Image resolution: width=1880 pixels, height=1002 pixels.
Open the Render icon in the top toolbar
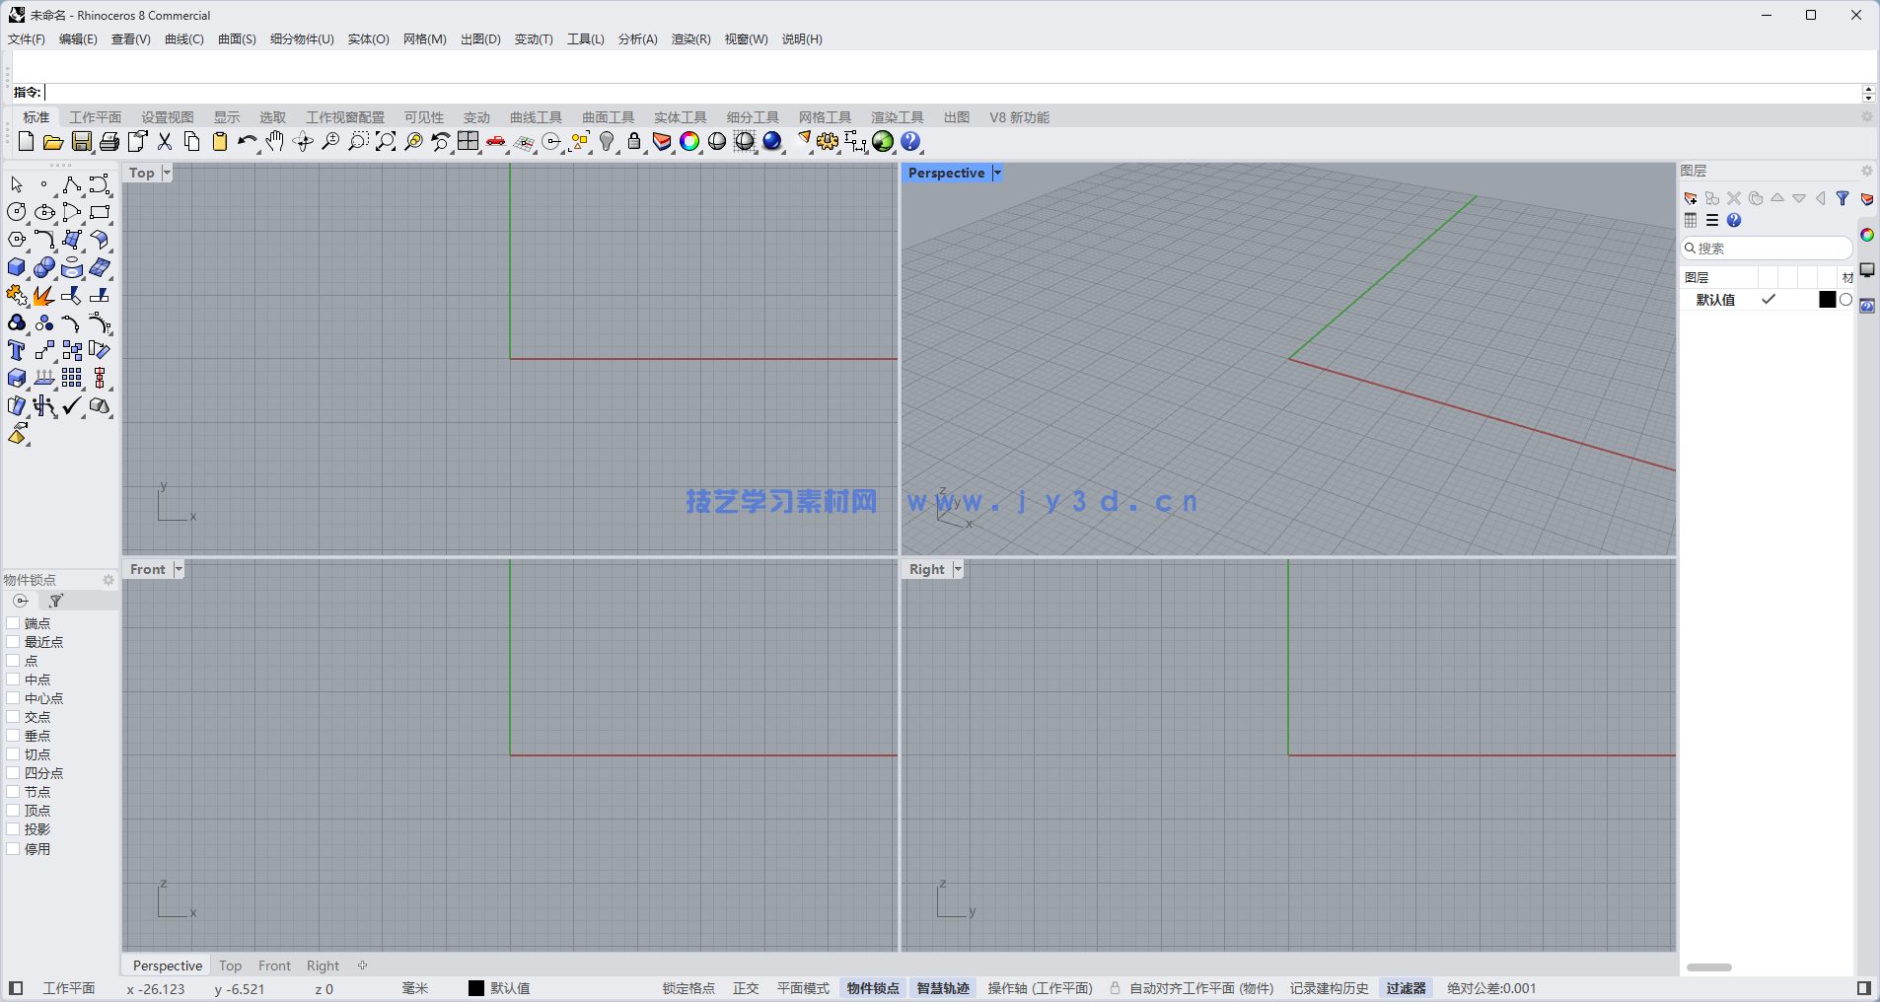click(x=772, y=141)
